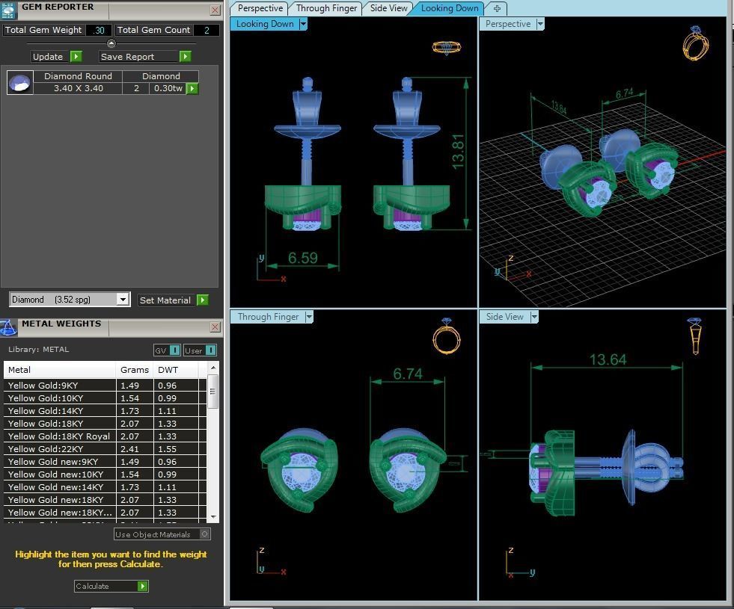Click the Update button
This screenshot has width=734, height=609.
[x=57, y=57]
